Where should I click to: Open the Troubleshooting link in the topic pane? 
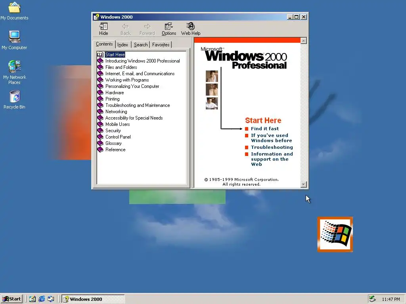(272, 147)
